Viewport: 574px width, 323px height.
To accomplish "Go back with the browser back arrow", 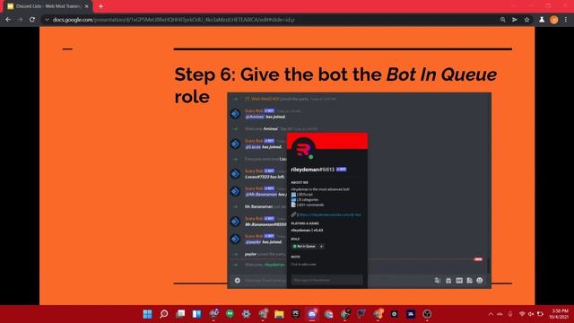I will pos(8,20).
